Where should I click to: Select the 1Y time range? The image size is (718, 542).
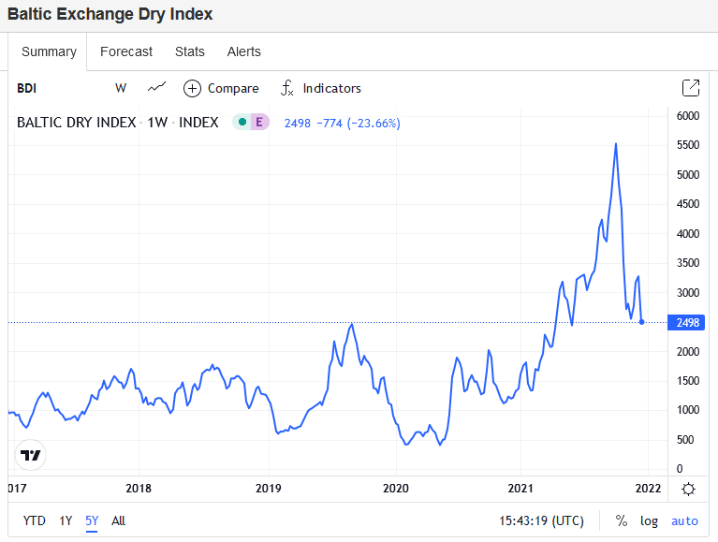tap(66, 520)
